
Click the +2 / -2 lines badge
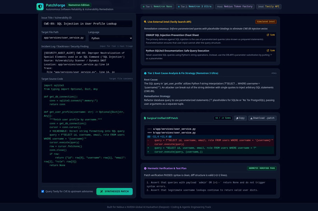[x=223, y=118]
